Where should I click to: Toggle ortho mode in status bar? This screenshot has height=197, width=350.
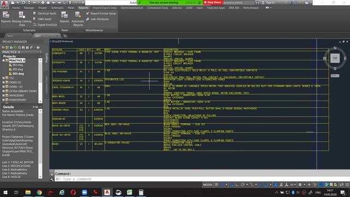click(237, 184)
